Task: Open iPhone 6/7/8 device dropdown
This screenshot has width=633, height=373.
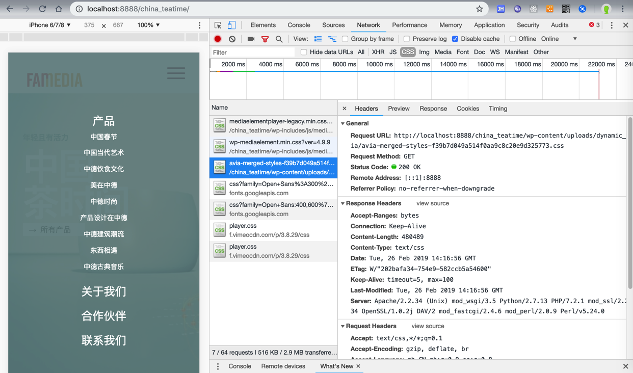Action: [x=49, y=25]
